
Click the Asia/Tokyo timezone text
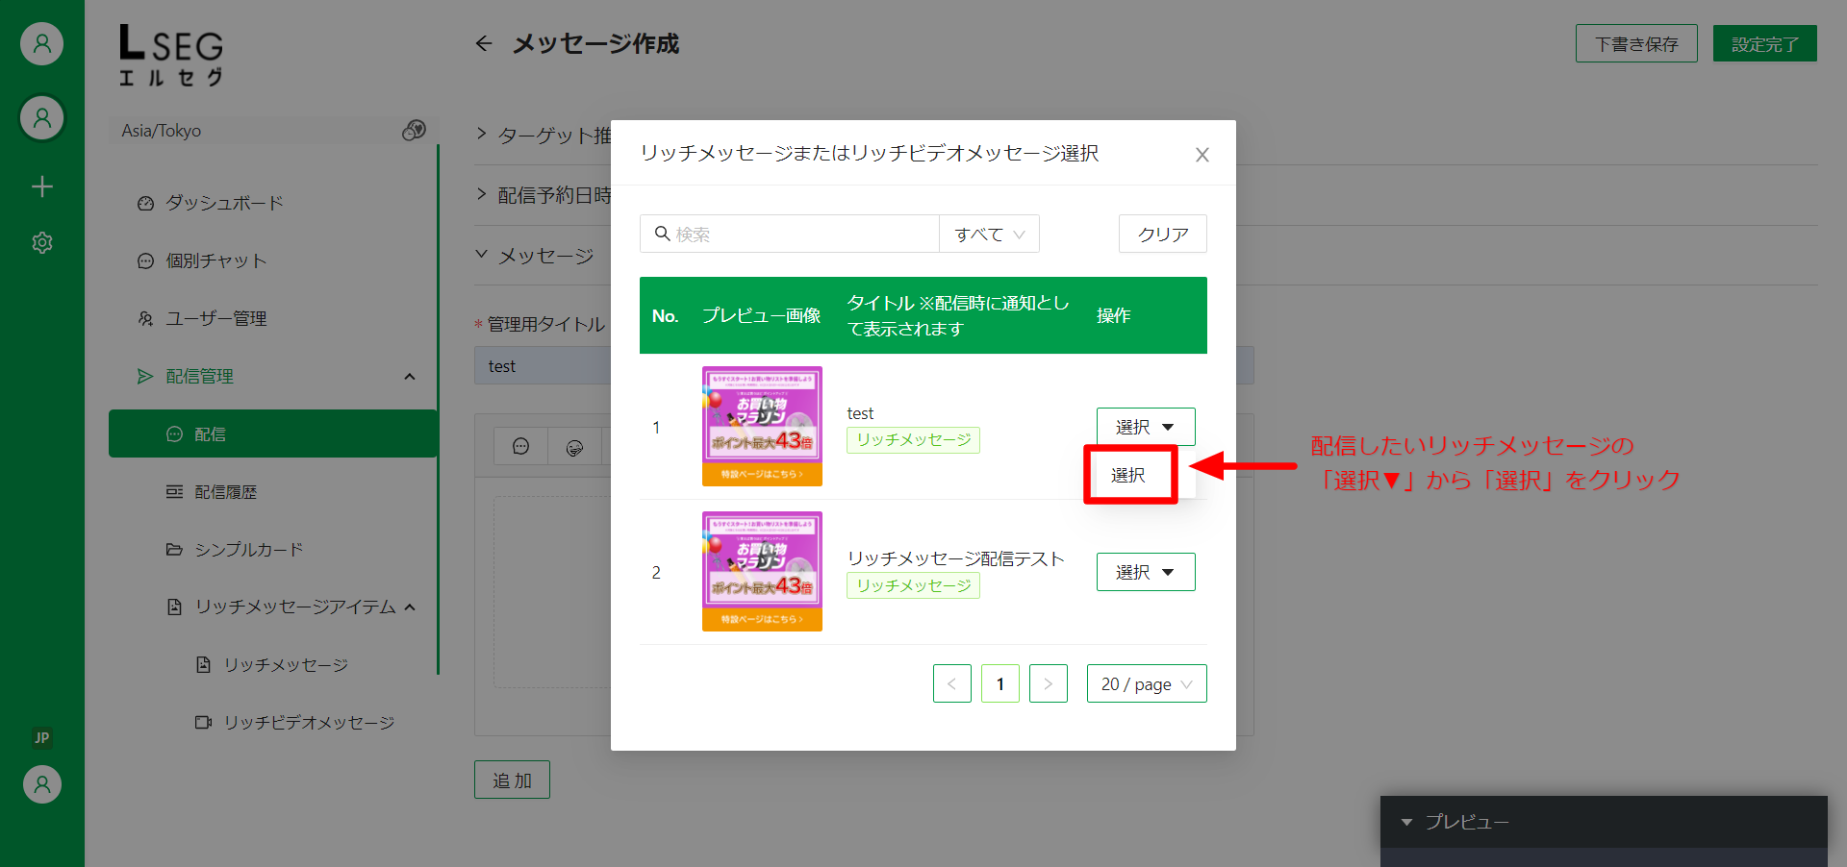pyautogui.click(x=162, y=131)
